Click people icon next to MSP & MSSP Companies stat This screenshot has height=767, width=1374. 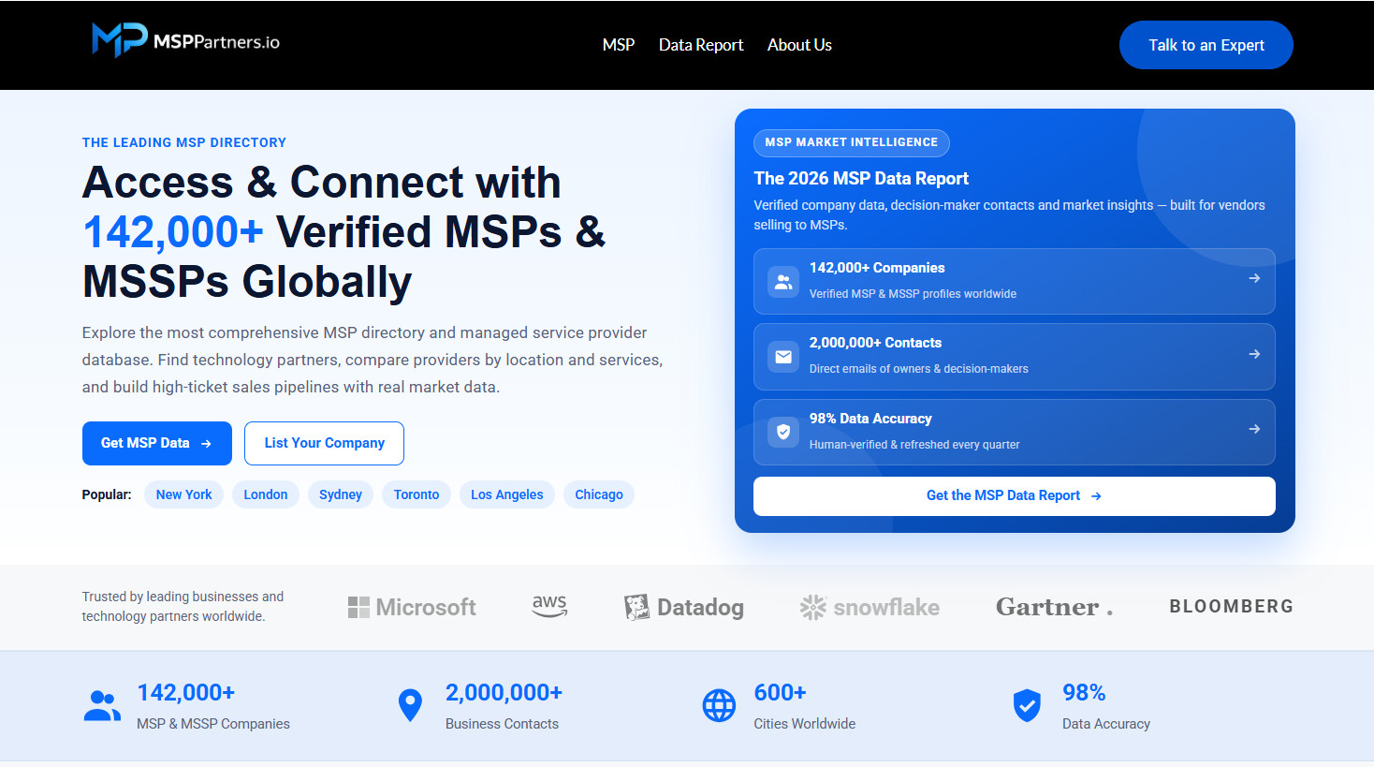(102, 706)
